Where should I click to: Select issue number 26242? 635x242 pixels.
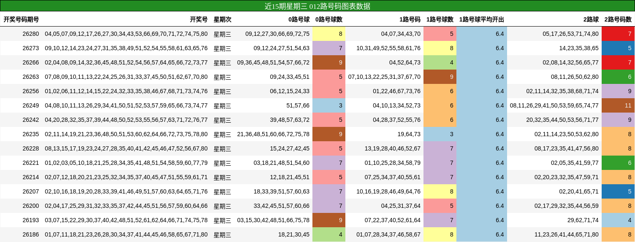tap(30, 120)
